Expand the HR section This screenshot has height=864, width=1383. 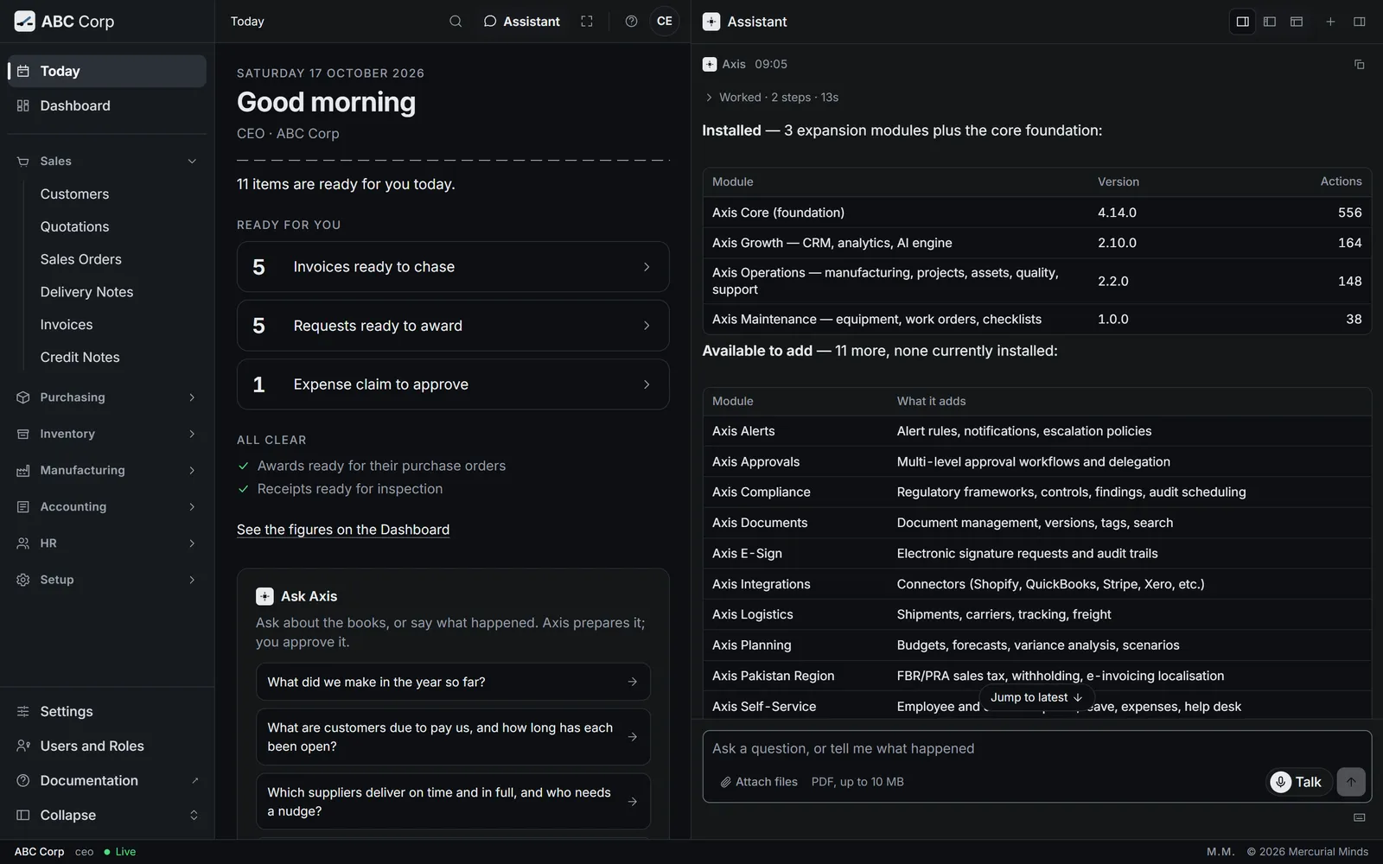107,543
